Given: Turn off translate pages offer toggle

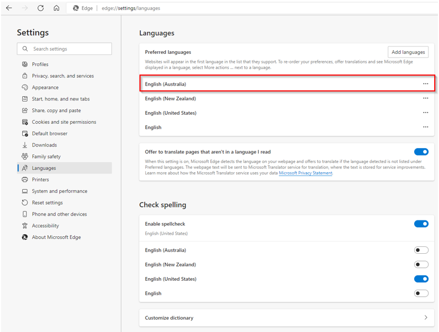Looking at the screenshot, I should coord(421,152).
